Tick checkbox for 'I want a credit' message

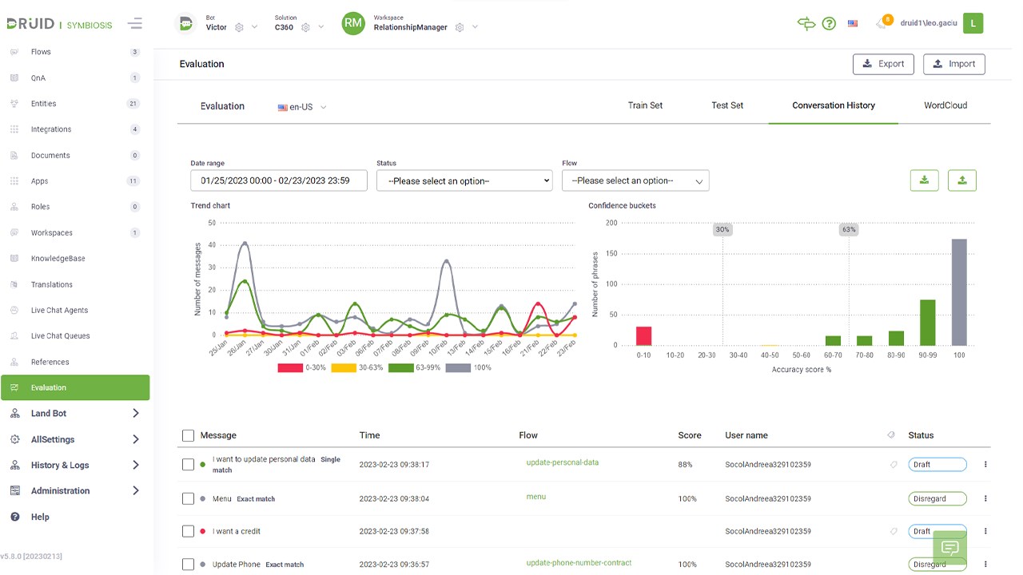click(189, 531)
